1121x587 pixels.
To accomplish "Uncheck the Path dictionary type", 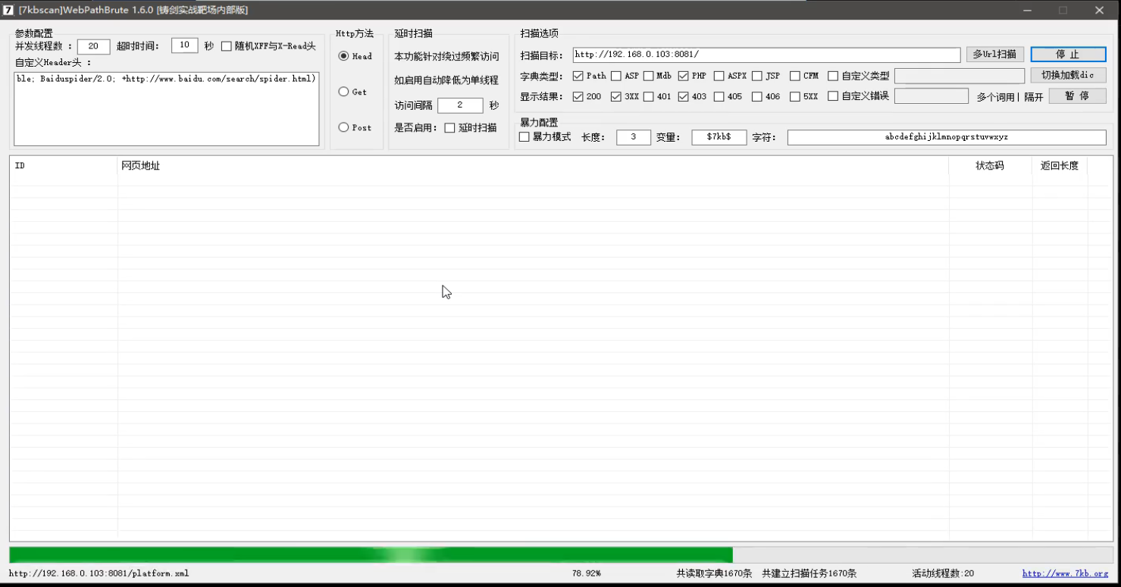I will 578,76.
